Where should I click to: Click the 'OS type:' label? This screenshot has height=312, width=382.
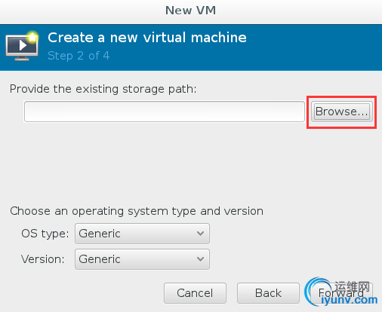(x=45, y=234)
